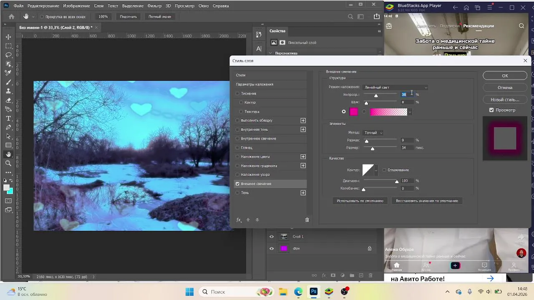Screen dimensions: 534x300
Task: Open Режим наложения dropdown Линейный свет
Action: click(x=395, y=87)
